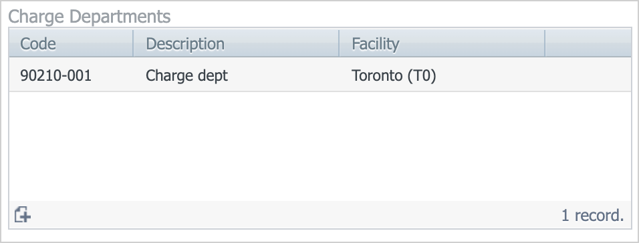Click the Charge Departments panel title

[90, 17]
